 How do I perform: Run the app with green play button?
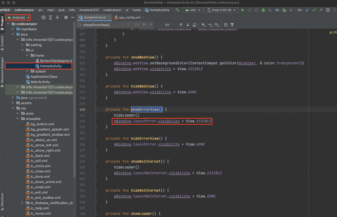pos(243,10)
